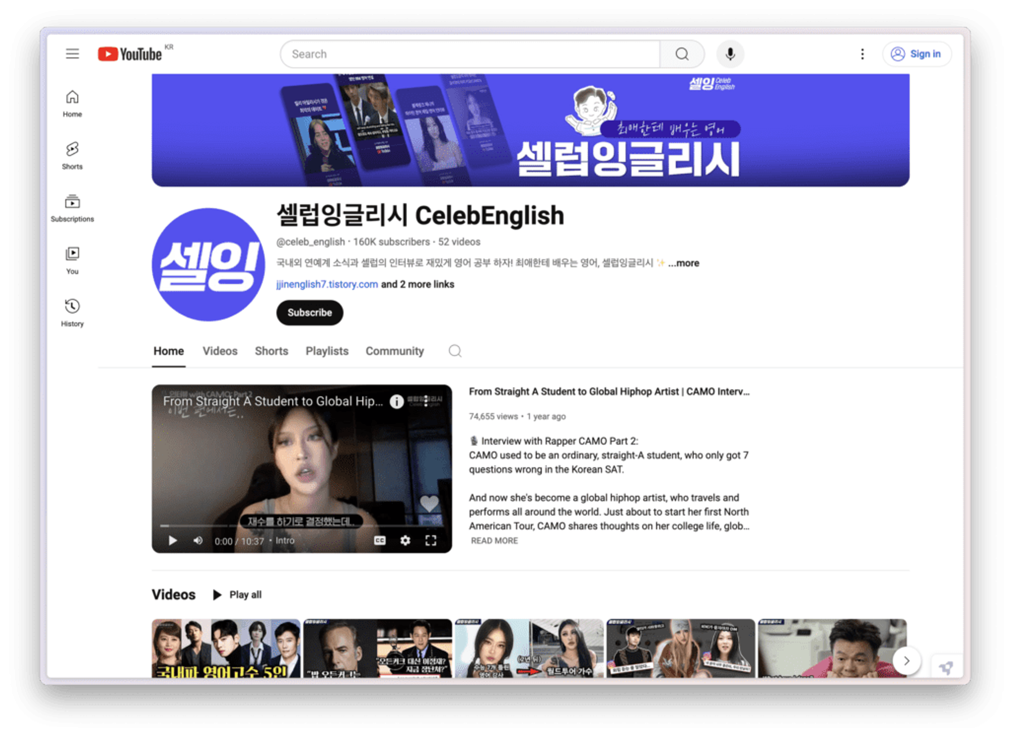
Task: Click '74,655 views' text
Action: (493, 417)
